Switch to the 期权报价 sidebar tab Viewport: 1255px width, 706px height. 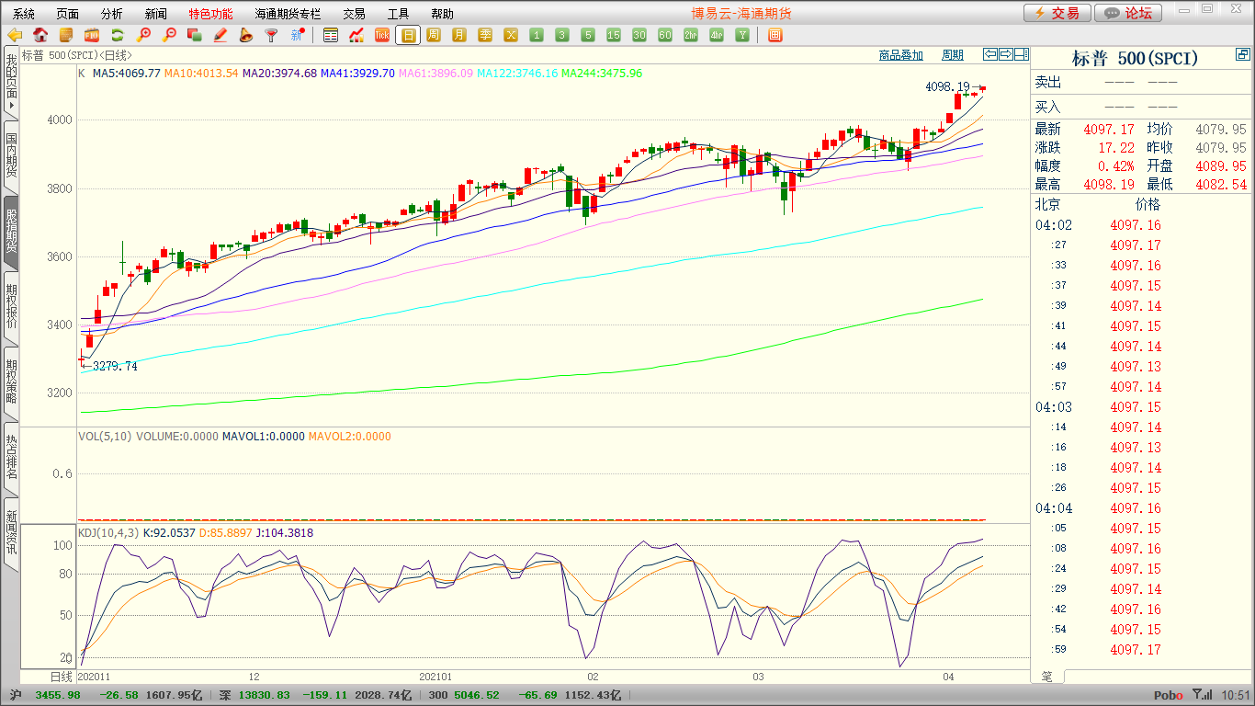[11, 307]
